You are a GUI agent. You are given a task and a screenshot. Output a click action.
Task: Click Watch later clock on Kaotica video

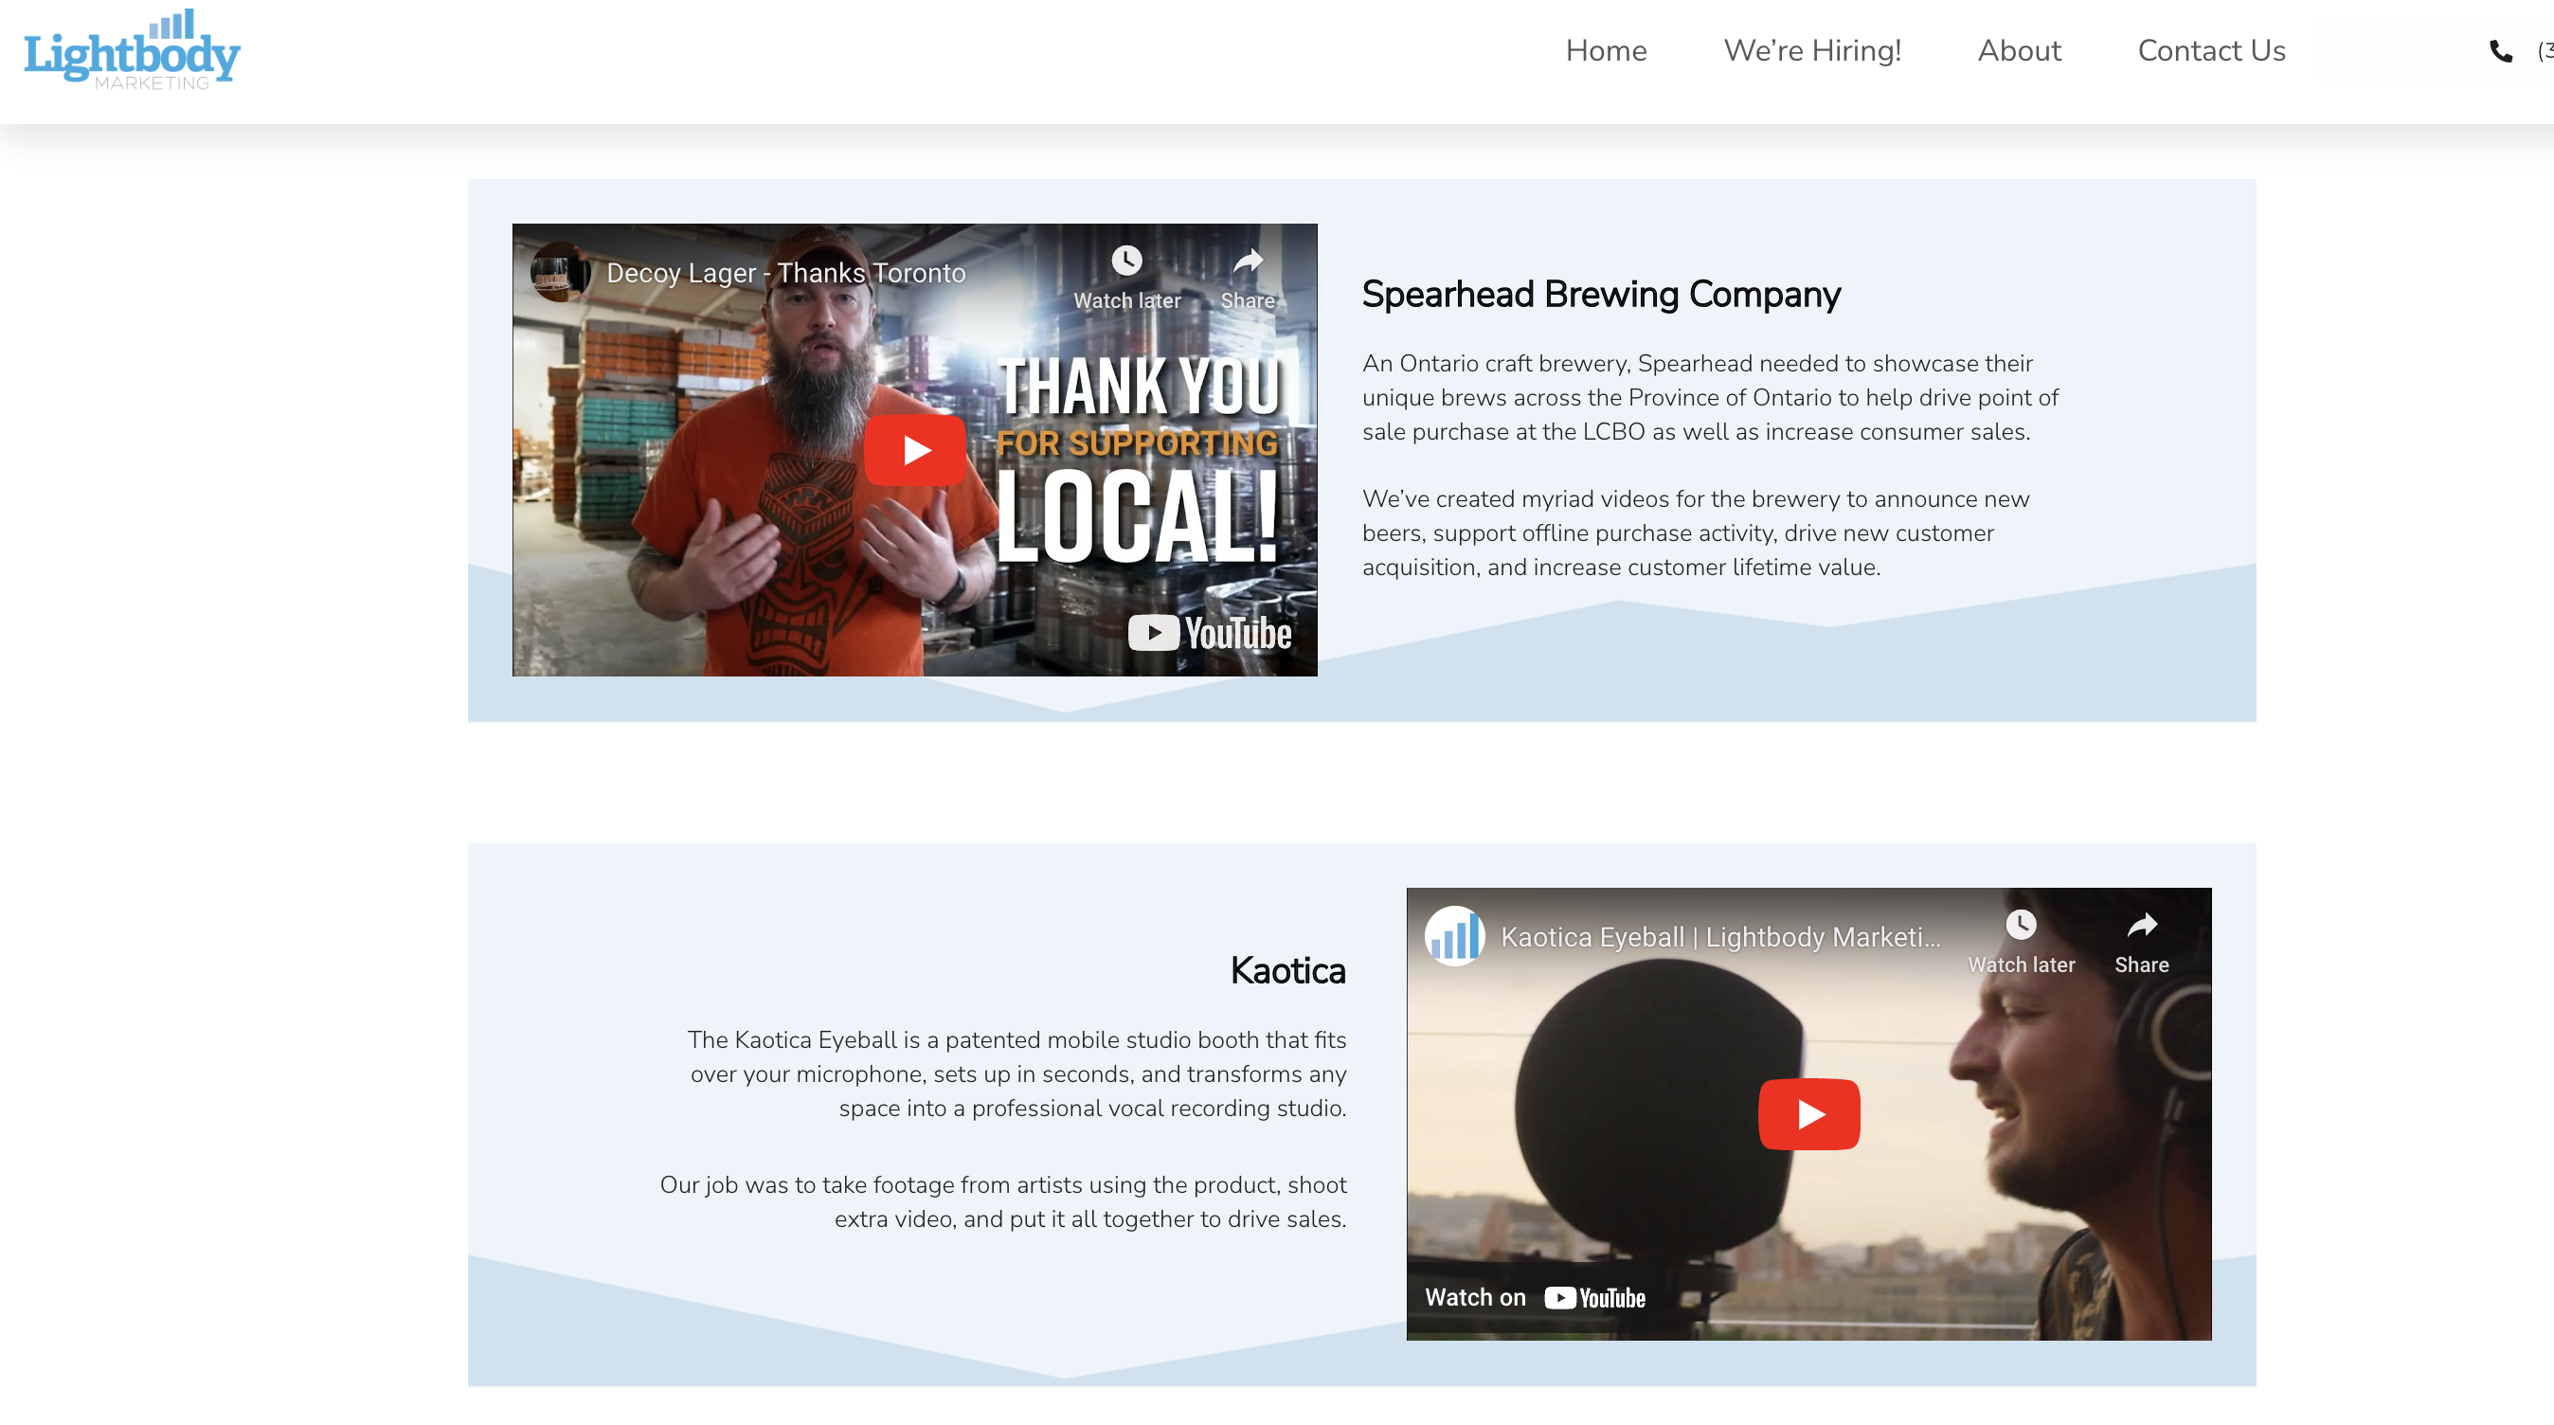tap(2021, 926)
